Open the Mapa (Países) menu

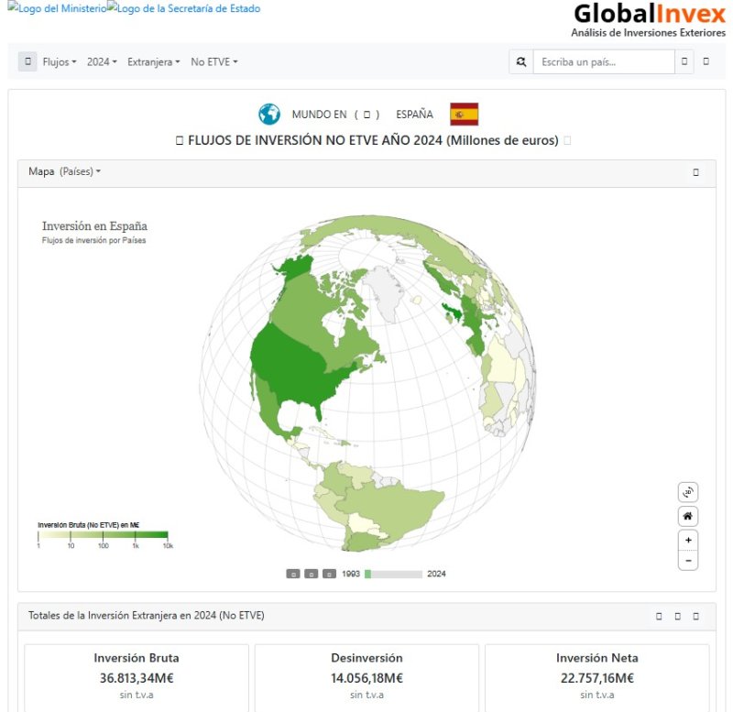click(x=65, y=172)
